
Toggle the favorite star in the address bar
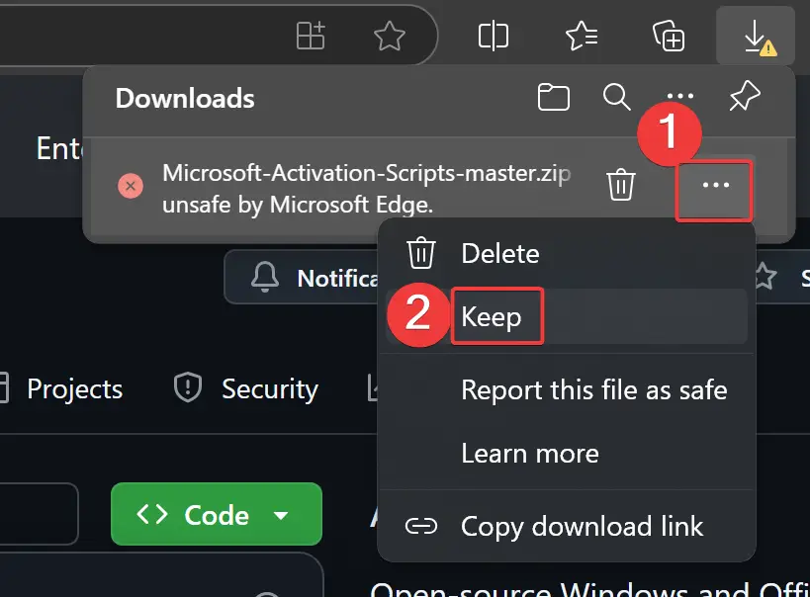(389, 36)
